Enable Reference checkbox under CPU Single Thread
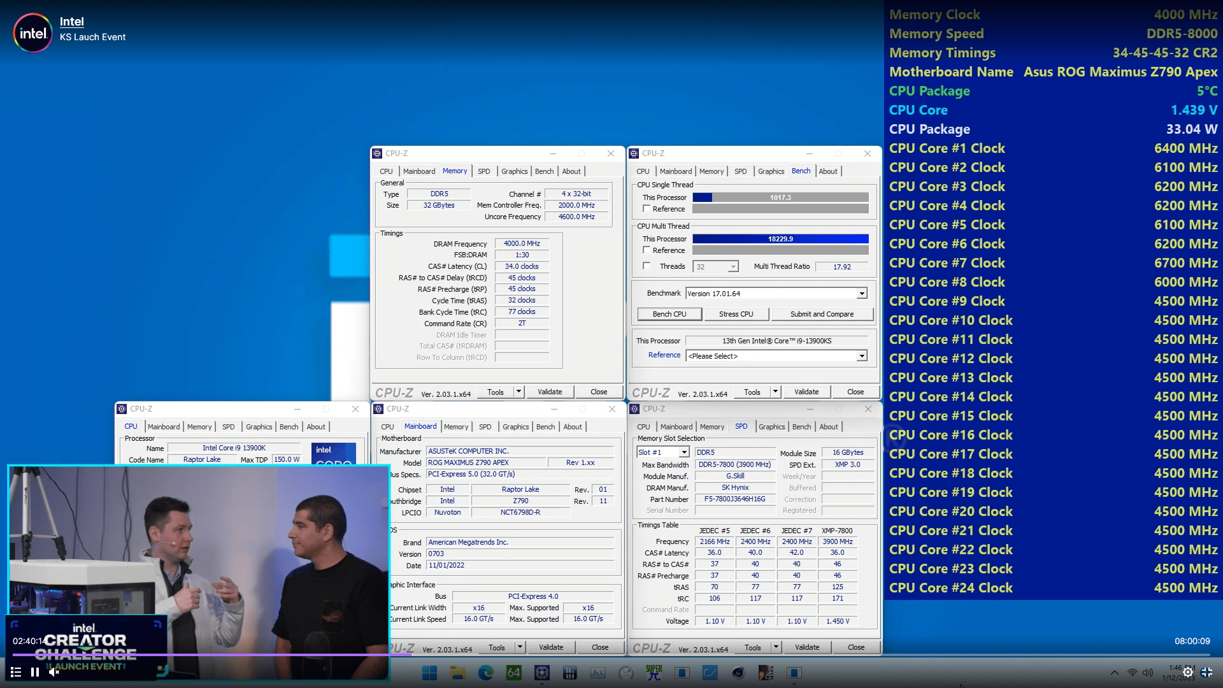The height and width of the screenshot is (688, 1223). [647, 209]
